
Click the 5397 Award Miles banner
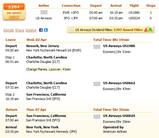(x=110, y=30)
